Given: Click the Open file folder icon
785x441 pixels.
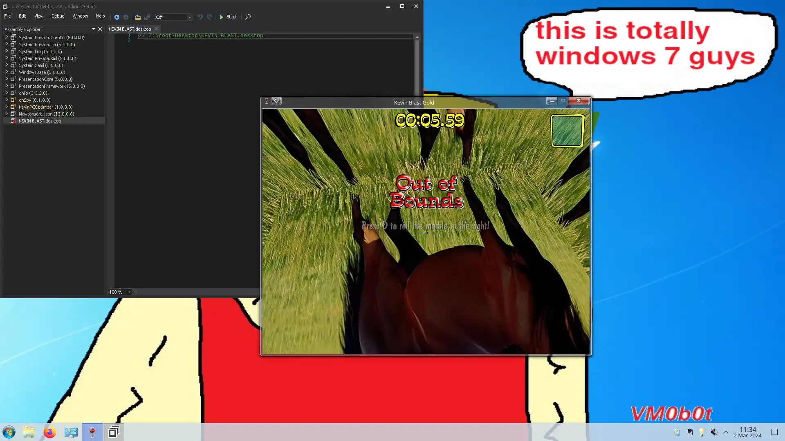Looking at the screenshot, I should tap(138, 17).
